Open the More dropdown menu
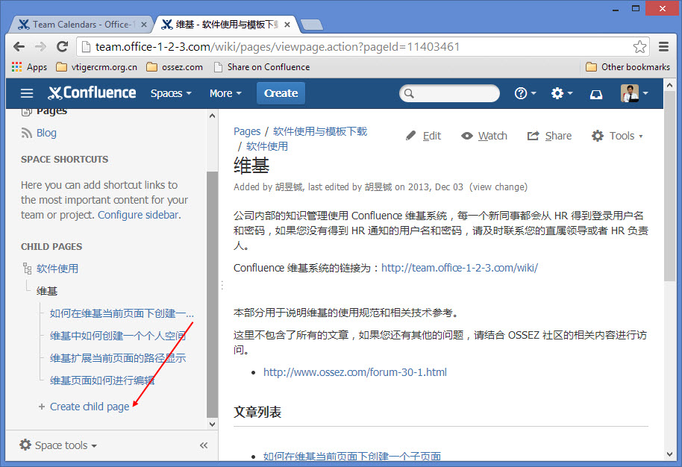 pyautogui.click(x=225, y=93)
